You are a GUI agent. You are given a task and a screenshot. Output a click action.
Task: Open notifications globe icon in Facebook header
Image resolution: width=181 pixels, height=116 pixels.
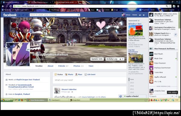(x=27, y=15)
